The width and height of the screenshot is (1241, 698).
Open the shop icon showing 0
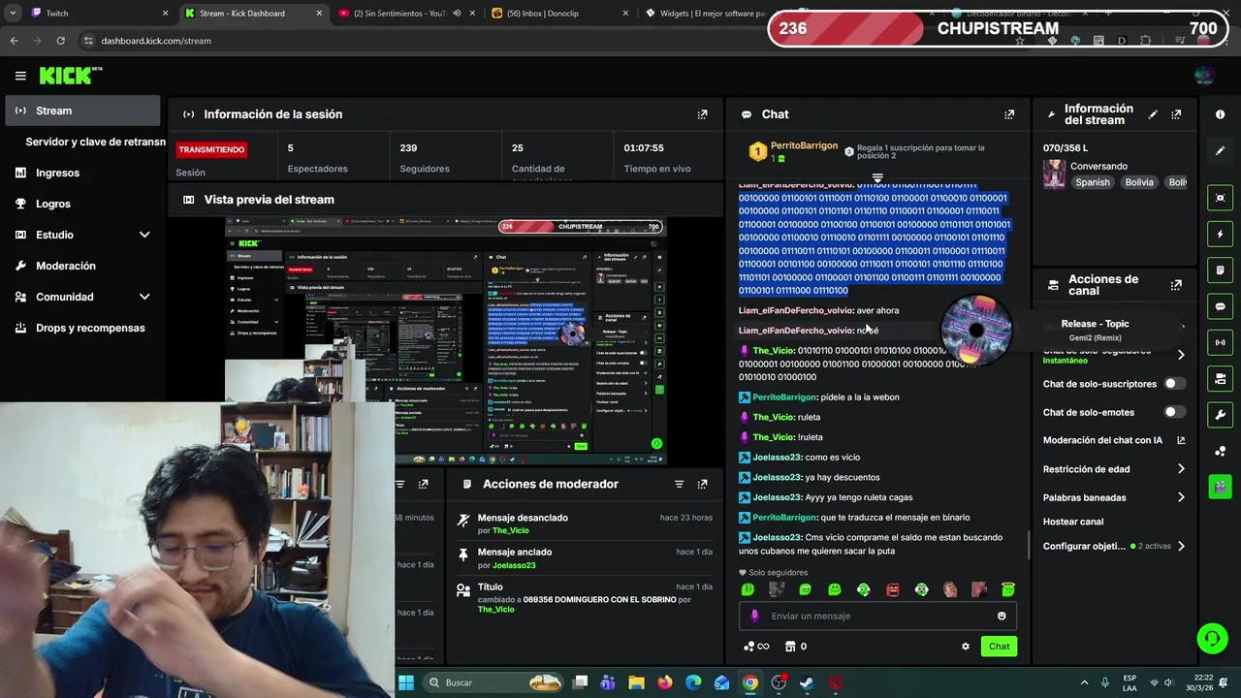[796, 647]
